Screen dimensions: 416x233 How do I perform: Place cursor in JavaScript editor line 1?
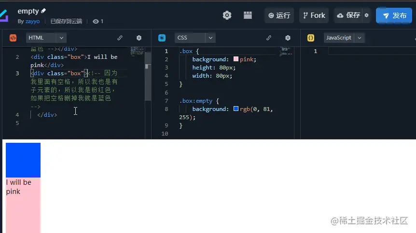[x=372, y=51]
